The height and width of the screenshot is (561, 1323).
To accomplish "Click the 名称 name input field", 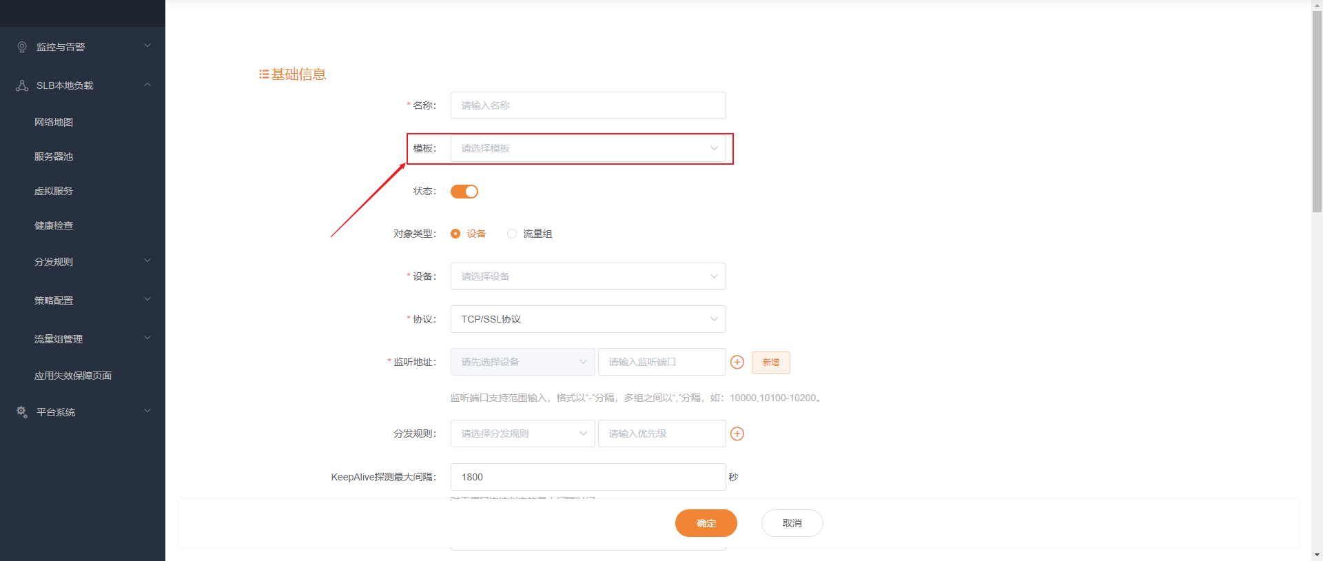I will pos(588,105).
